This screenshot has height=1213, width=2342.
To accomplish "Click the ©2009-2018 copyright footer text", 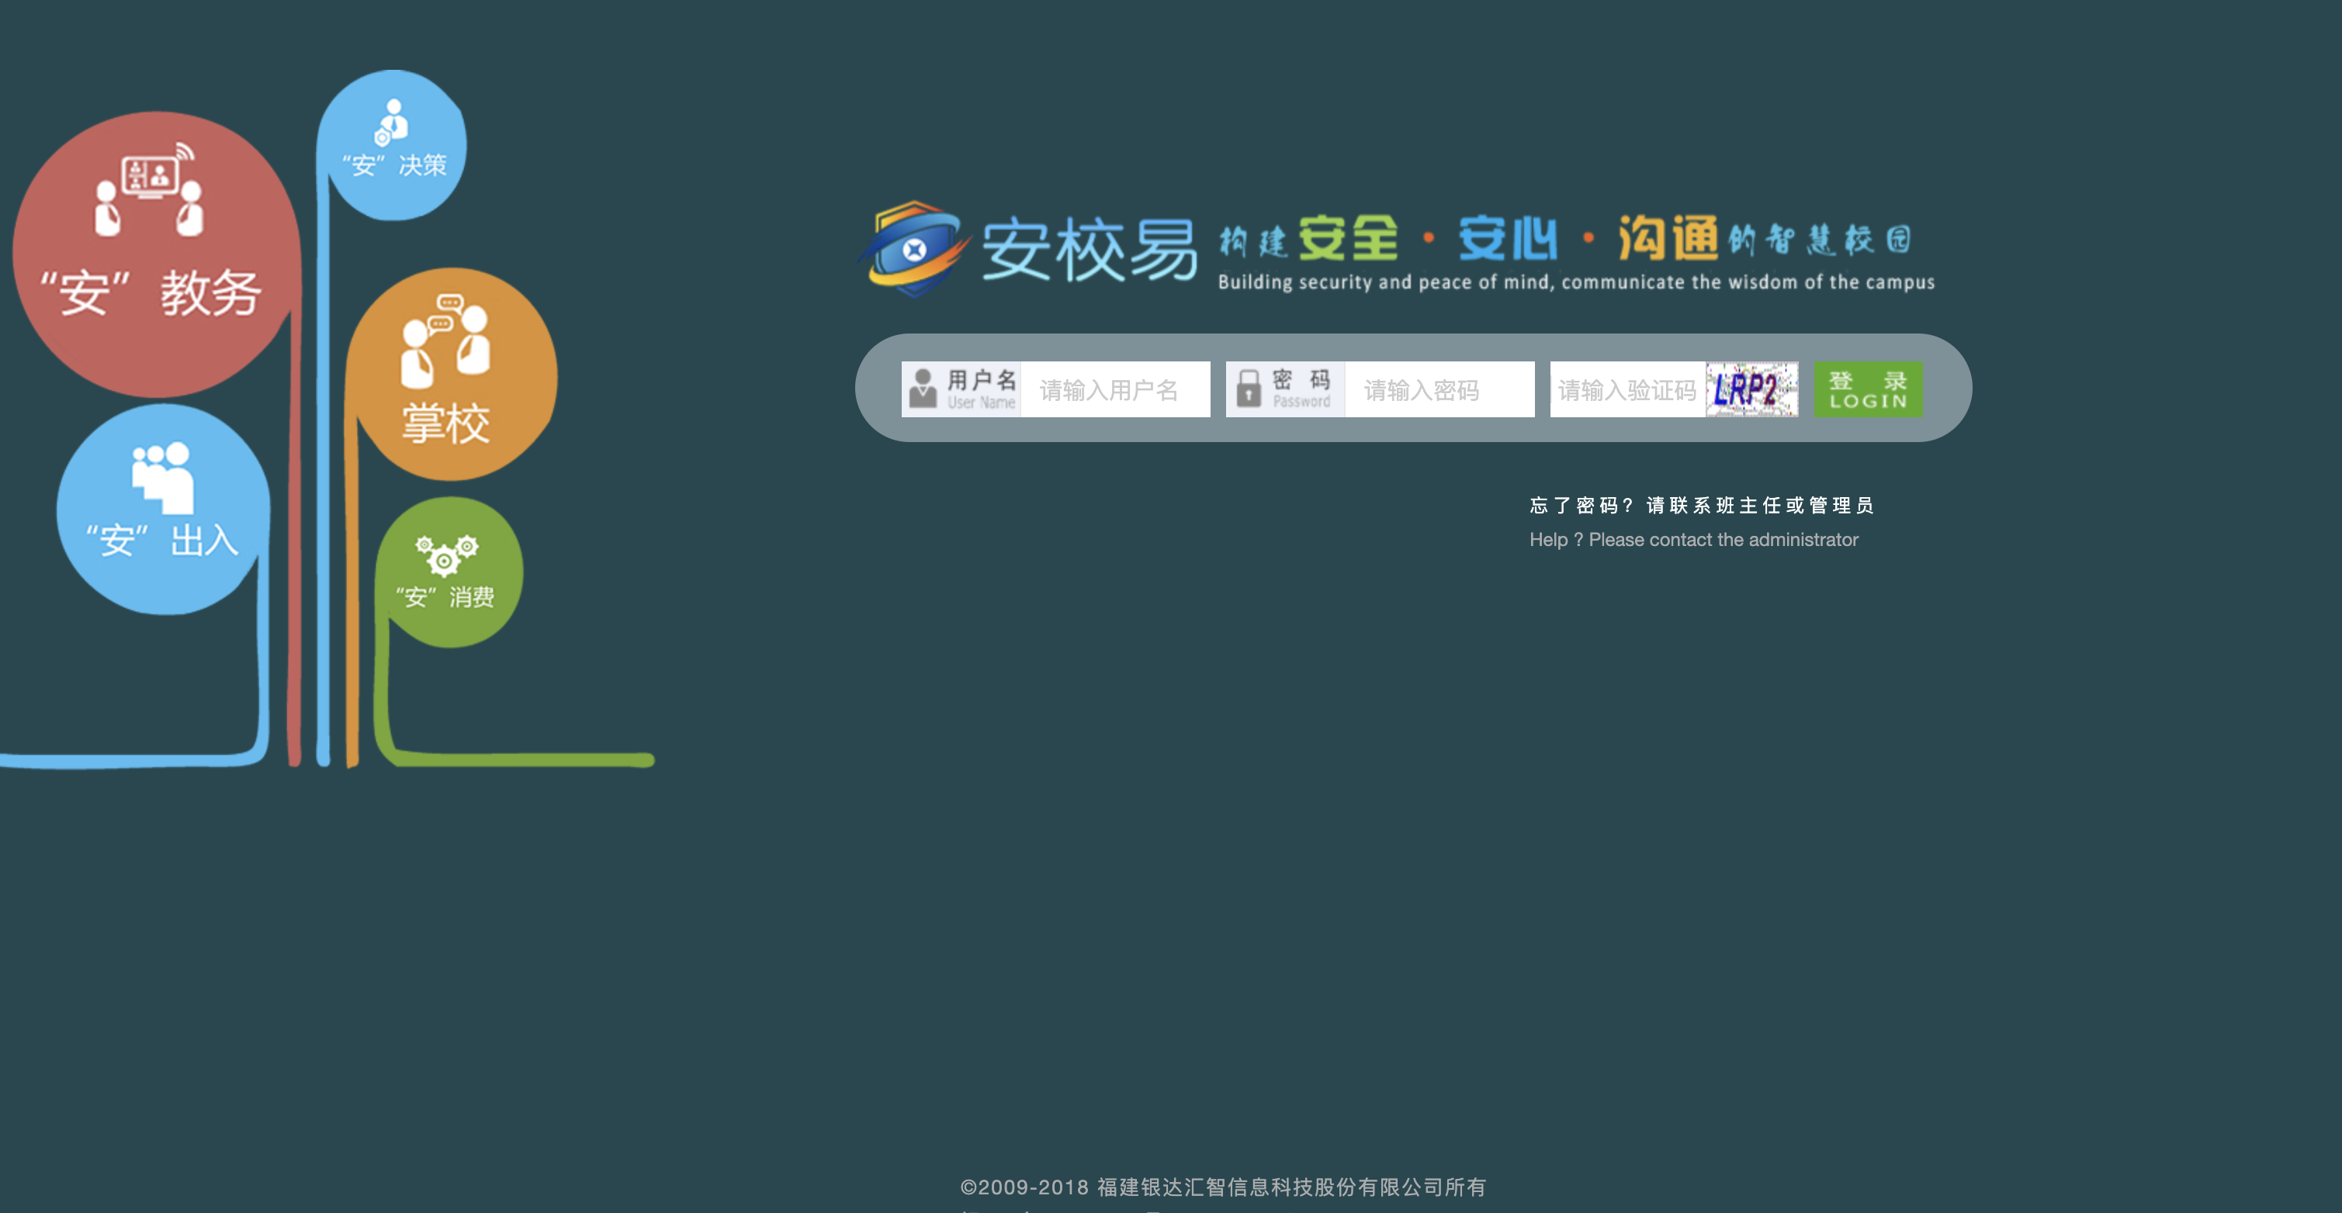I will (x=1223, y=1187).
